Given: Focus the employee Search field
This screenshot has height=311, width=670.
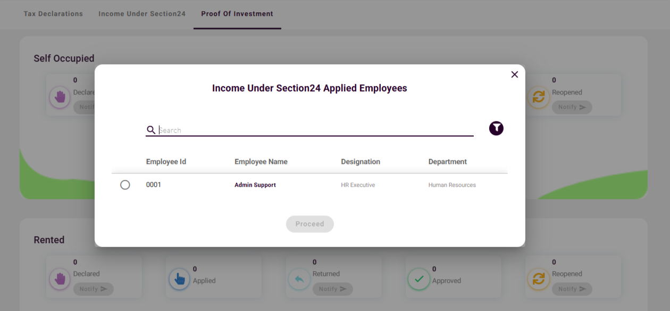Looking at the screenshot, I should click(x=314, y=130).
